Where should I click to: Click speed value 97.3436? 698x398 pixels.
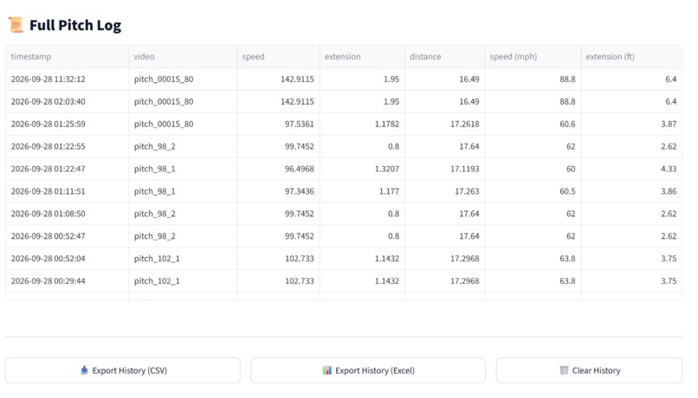pyautogui.click(x=299, y=191)
